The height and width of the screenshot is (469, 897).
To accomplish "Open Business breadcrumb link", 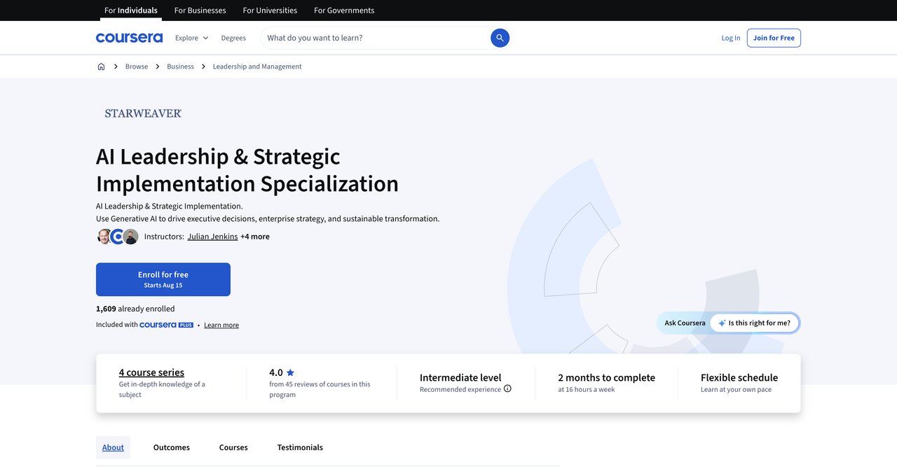I will pyautogui.click(x=180, y=66).
